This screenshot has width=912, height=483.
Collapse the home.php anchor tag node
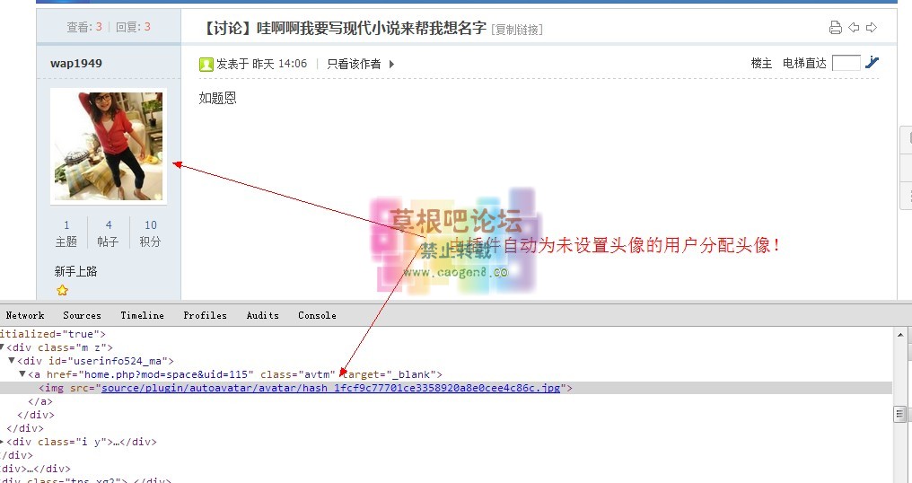click(22, 374)
